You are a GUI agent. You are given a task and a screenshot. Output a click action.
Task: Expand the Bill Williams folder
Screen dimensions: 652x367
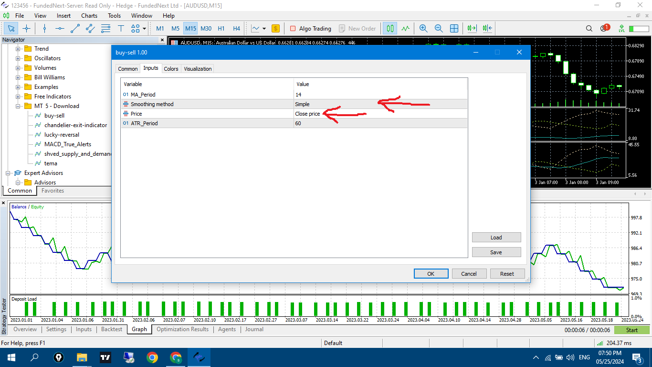pos(18,77)
